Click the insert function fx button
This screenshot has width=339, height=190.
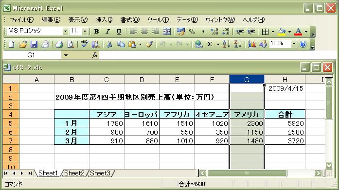95,55
